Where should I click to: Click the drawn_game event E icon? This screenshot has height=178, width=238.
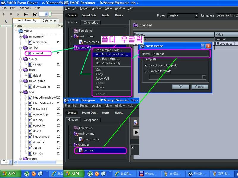click(x=30, y=87)
